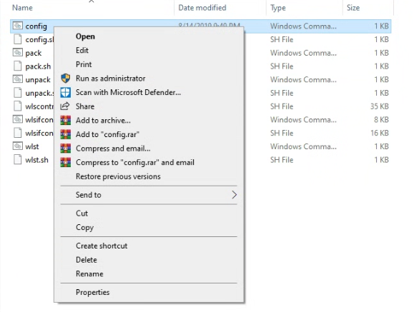414x312 pixels.
Task: Click WinRAR icon next to Add to archive...
Action: 65,120
